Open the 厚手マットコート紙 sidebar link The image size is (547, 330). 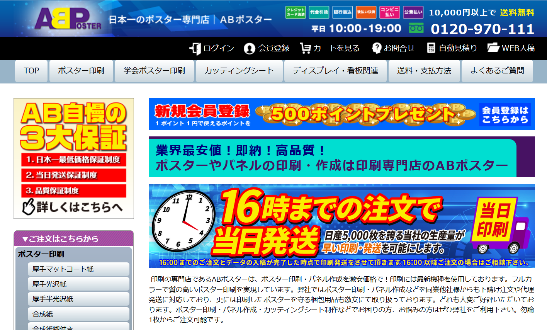point(78,269)
